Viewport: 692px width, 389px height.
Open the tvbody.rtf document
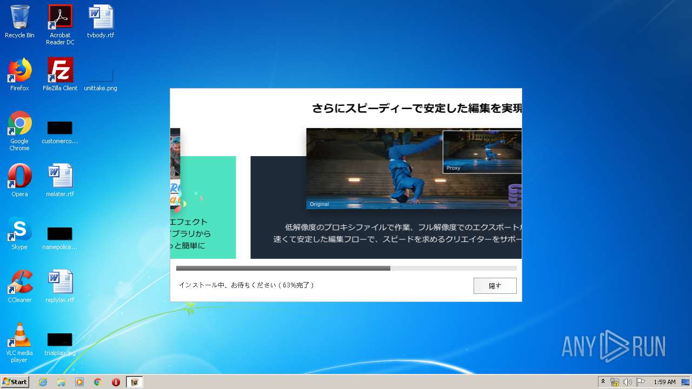click(101, 22)
